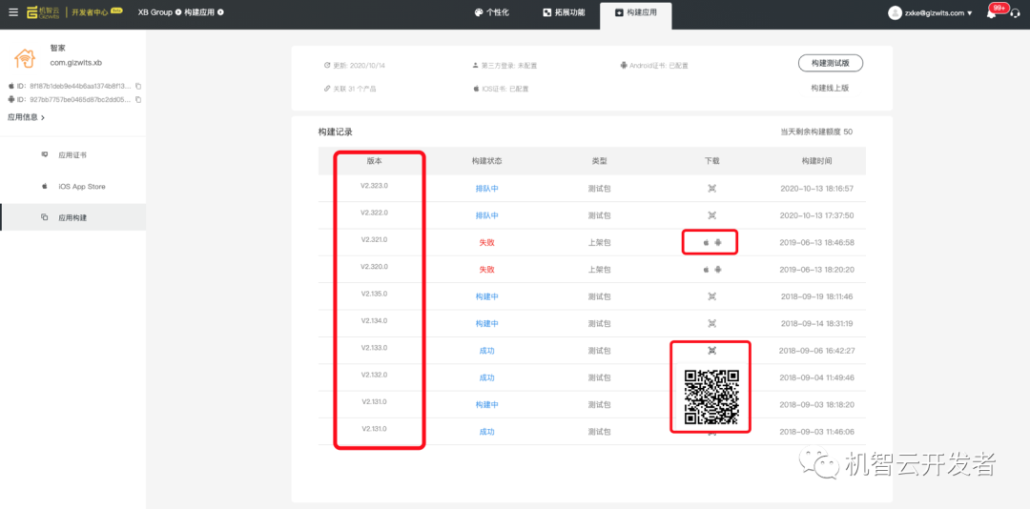This screenshot has width=1030, height=509.
Task: Click the displayed QR code image
Action: coord(711,397)
